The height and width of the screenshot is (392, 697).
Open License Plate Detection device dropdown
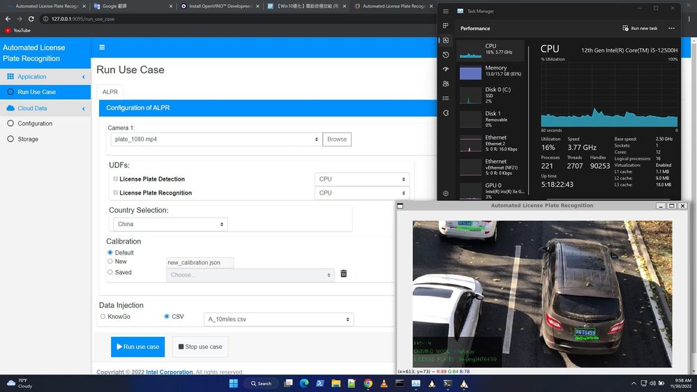[362, 179]
